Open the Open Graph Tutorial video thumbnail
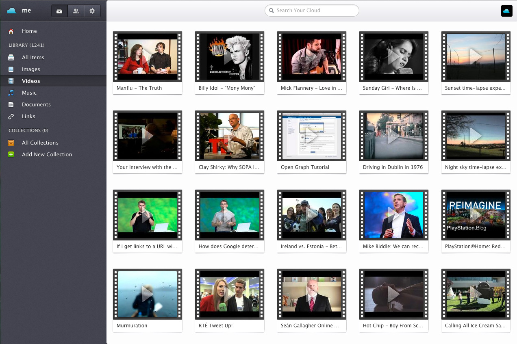The image size is (517, 344). 311,136
